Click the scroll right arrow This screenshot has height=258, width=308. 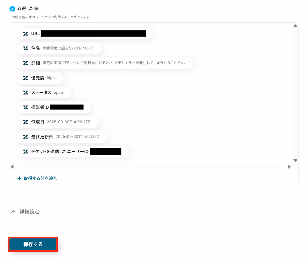point(289,167)
